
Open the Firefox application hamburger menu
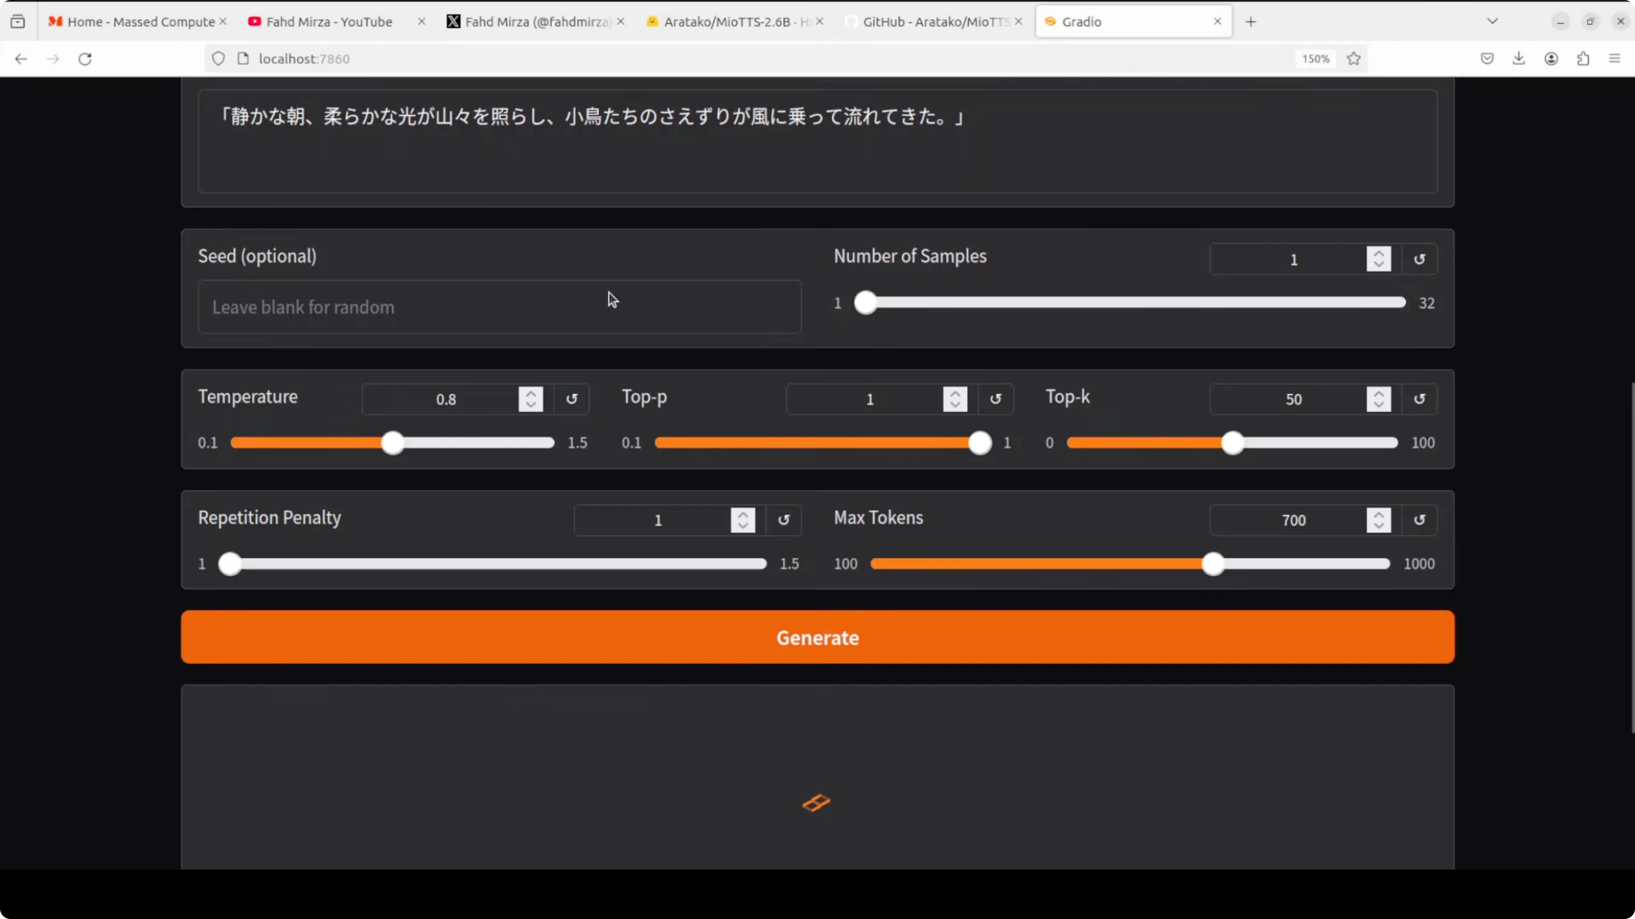[x=1615, y=59]
